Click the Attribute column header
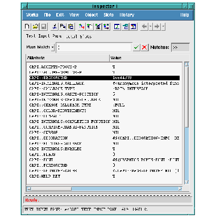216x218 pixels. (68, 58)
